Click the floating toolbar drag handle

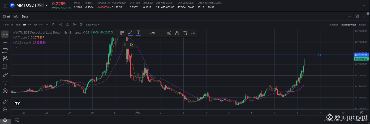pos(115,33)
